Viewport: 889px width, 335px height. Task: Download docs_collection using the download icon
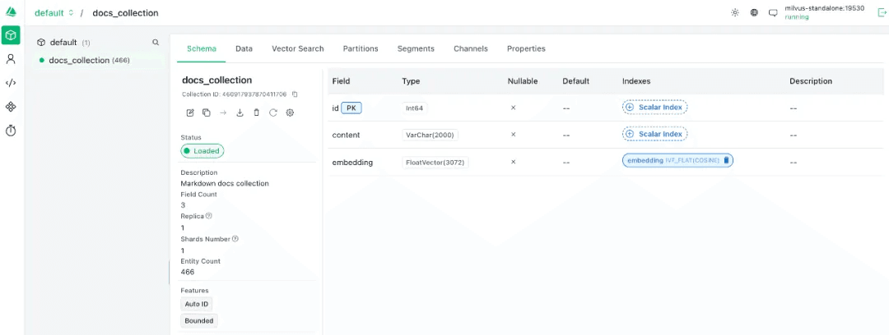click(x=240, y=112)
